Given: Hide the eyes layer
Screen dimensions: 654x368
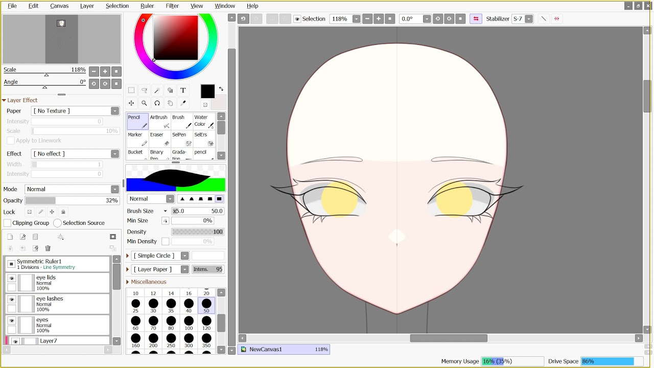Looking at the screenshot, I should [x=12, y=320].
